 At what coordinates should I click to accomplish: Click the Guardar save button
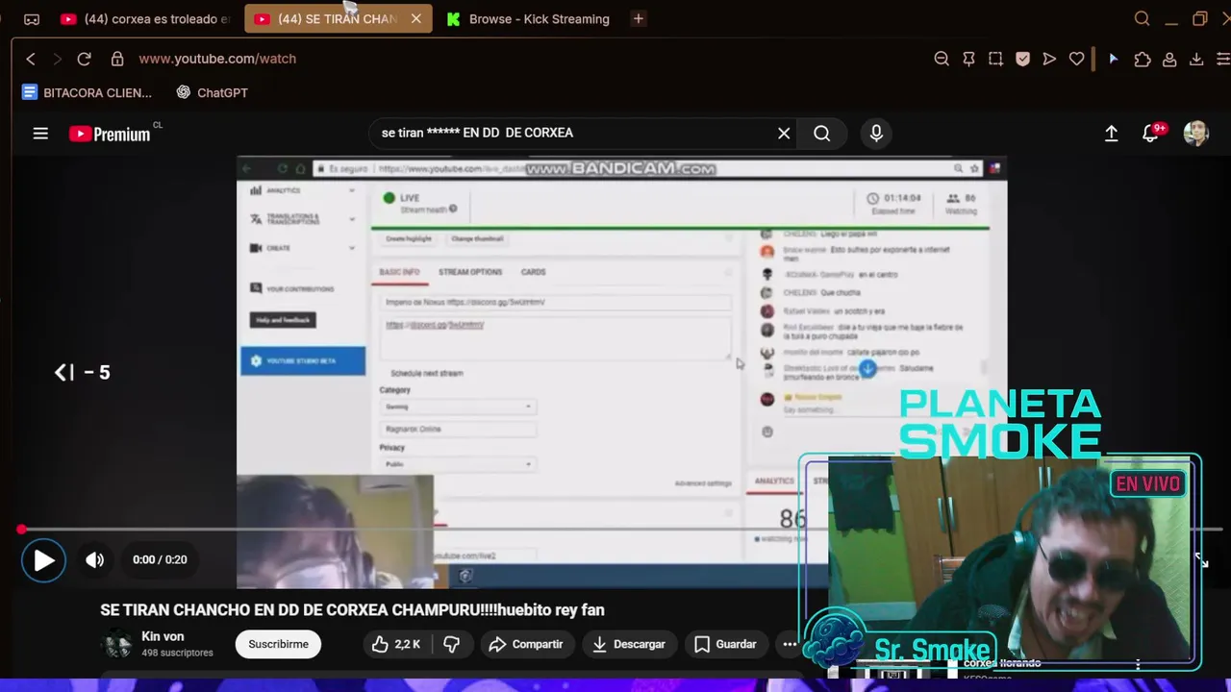[726, 644]
